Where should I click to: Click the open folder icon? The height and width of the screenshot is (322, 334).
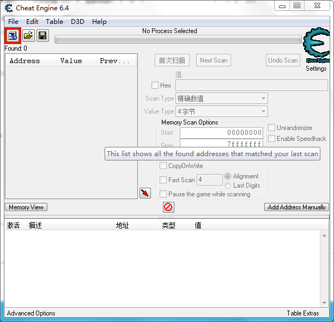[x=28, y=35]
